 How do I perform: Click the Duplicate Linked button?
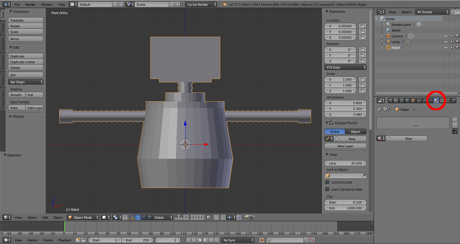(x=26, y=62)
